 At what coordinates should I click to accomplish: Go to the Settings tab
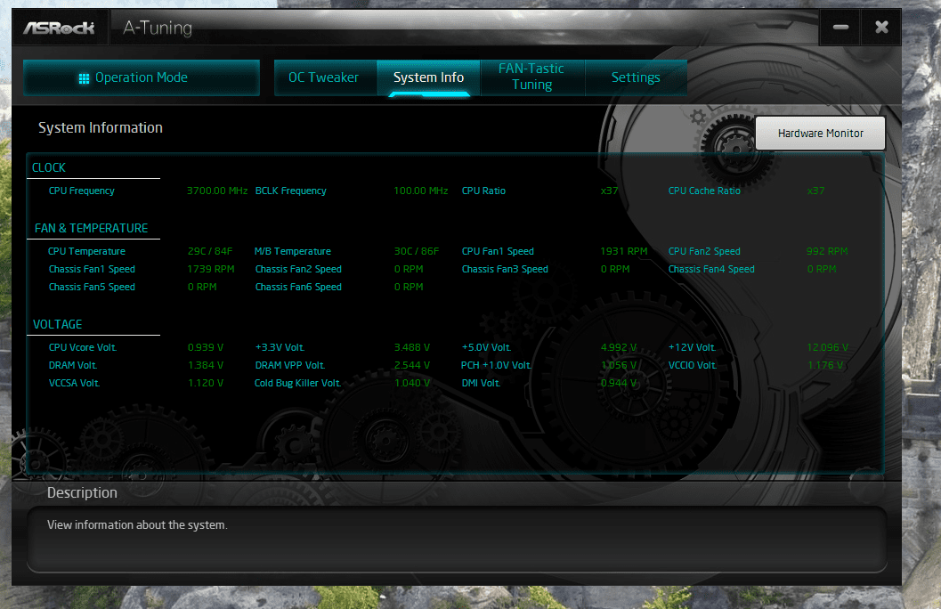click(636, 78)
